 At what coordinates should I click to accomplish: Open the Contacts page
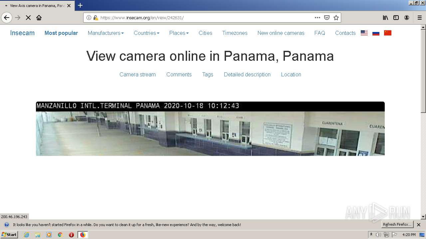(345, 33)
